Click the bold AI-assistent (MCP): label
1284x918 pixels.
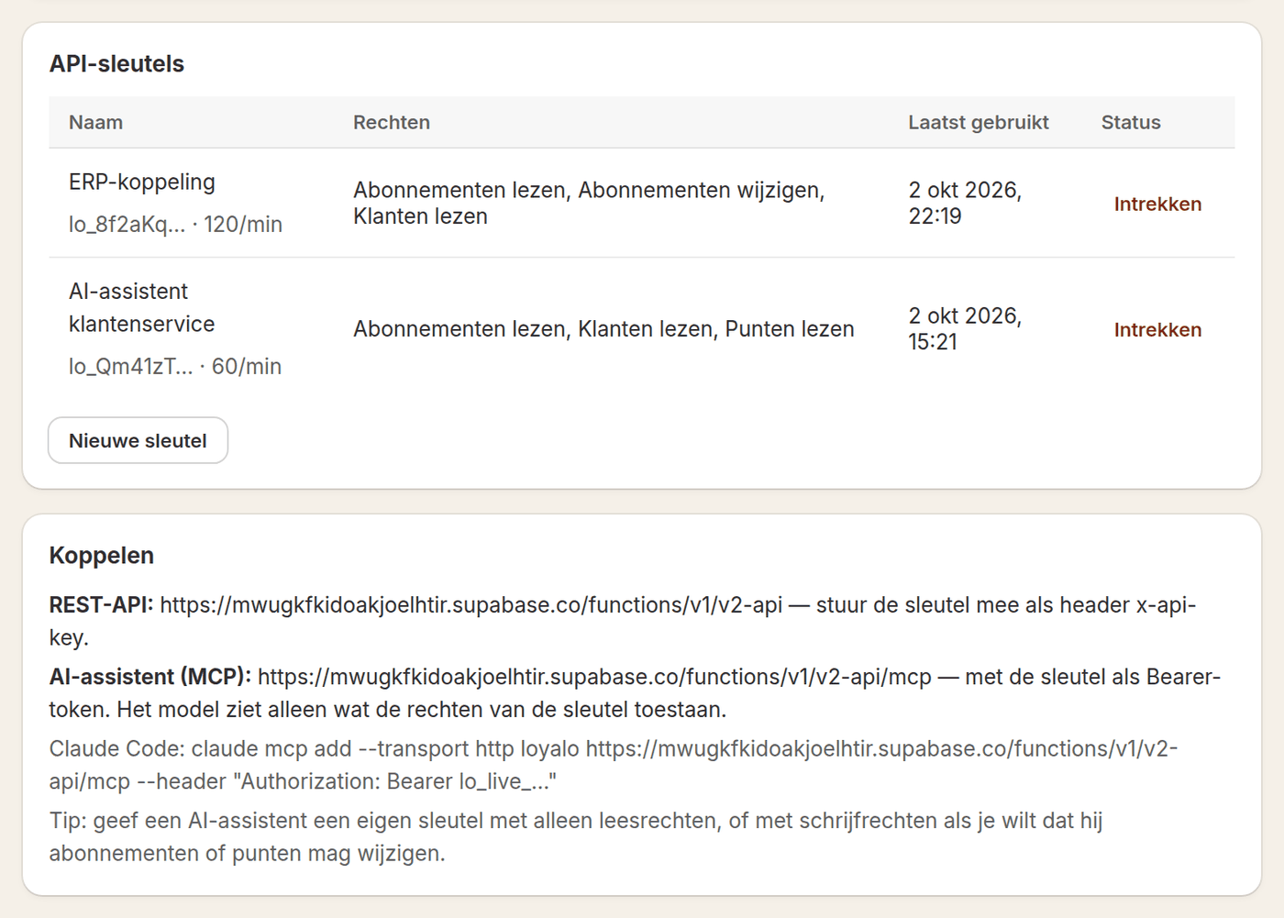point(150,677)
